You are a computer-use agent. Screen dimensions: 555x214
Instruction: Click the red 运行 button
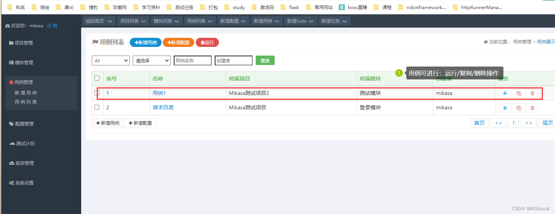point(208,43)
